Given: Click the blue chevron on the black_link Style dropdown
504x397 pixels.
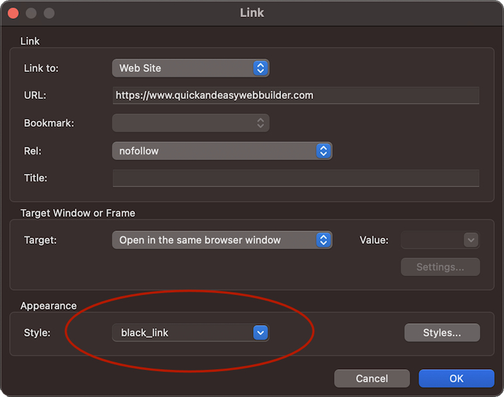Looking at the screenshot, I should pos(260,333).
